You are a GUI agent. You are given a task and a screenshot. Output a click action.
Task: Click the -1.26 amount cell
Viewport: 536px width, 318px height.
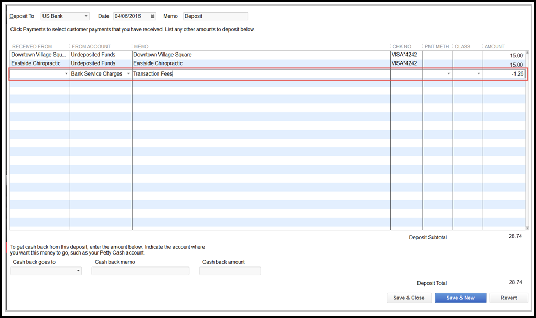click(503, 74)
